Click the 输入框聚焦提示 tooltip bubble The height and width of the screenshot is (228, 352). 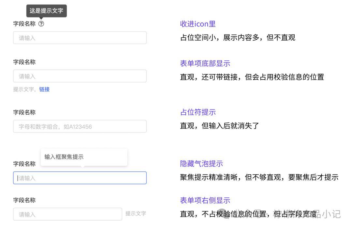click(84, 157)
